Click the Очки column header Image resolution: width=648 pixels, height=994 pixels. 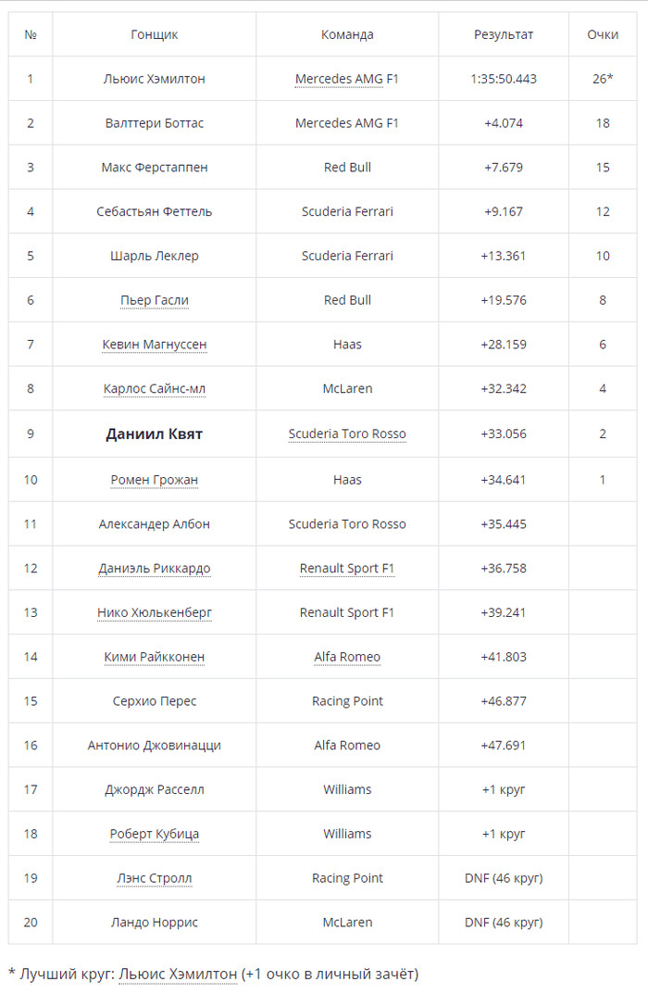coord(603,34)
